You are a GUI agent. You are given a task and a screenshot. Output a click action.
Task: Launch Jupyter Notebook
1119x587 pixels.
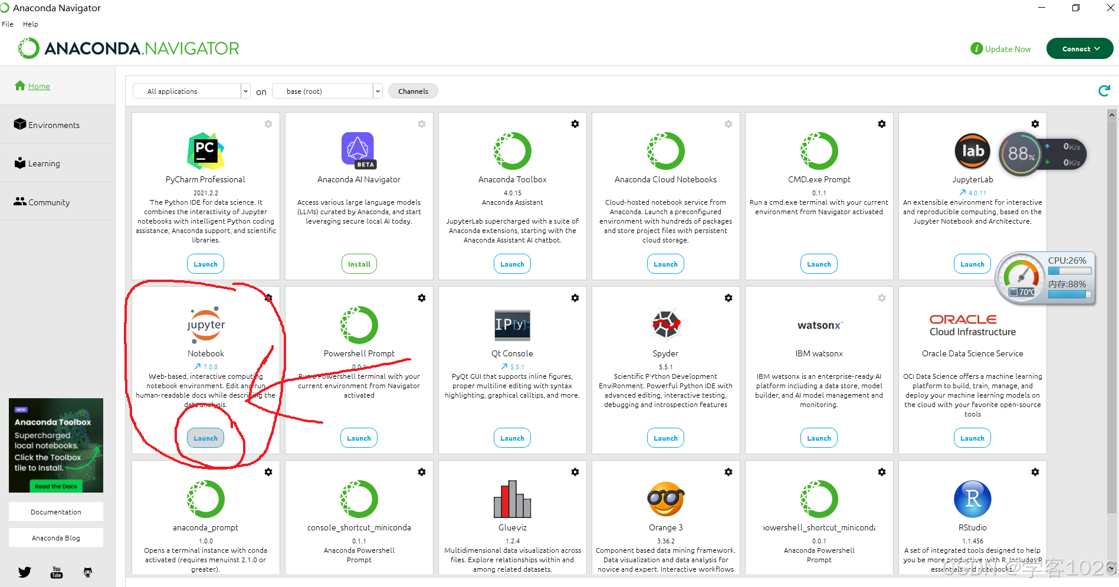coord(205,438)
